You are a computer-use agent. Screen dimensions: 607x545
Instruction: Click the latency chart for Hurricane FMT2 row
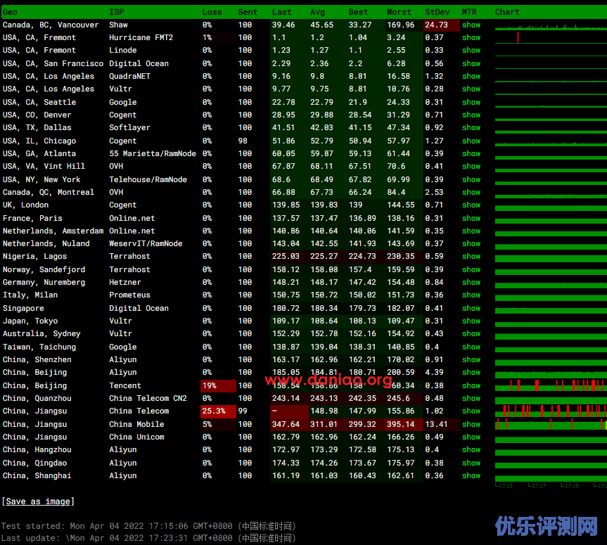551,37
